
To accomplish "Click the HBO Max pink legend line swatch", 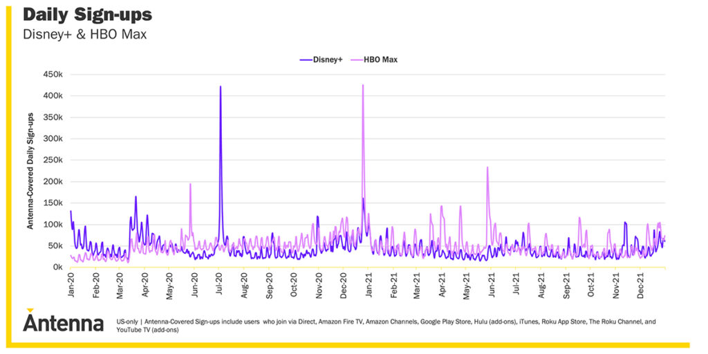I will (x=357, y=59).
